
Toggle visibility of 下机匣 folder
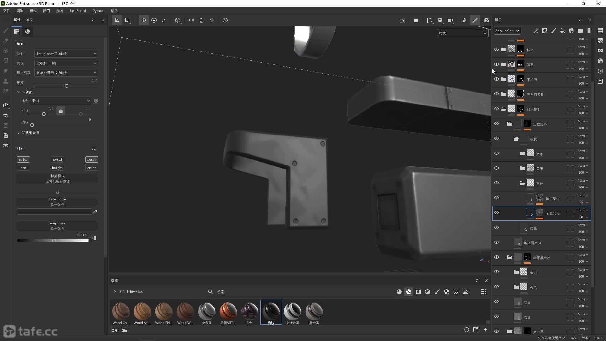click(496, 79)
